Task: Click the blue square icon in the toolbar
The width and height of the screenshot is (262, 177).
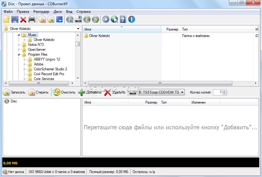Action: click(x=59, y=19)
